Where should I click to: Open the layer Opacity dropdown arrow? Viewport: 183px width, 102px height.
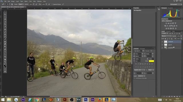tap(181, 36)
